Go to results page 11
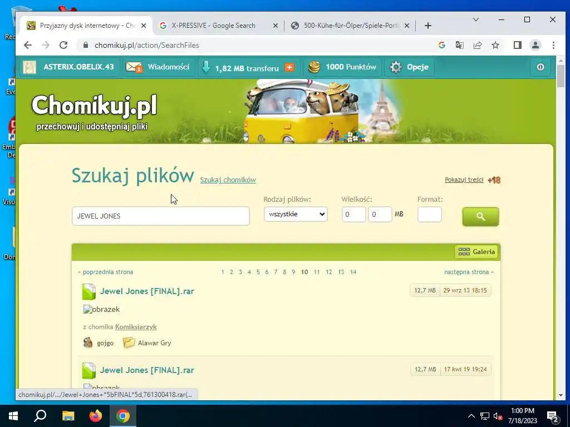The image size is (570, 427). coord(317,272)
